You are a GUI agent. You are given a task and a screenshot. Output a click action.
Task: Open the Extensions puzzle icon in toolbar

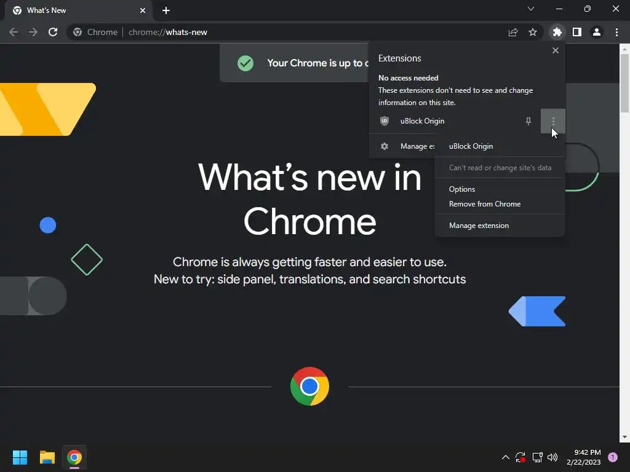click(557, 32)
